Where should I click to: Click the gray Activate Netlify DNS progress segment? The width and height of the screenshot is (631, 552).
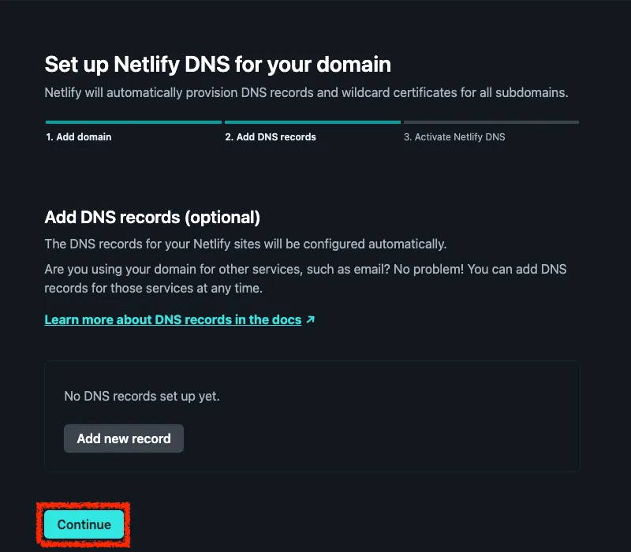tap(491, 122)
